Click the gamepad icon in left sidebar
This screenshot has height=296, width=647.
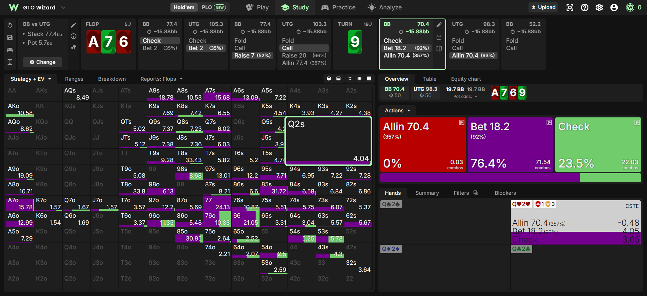(x=10, y=50)
